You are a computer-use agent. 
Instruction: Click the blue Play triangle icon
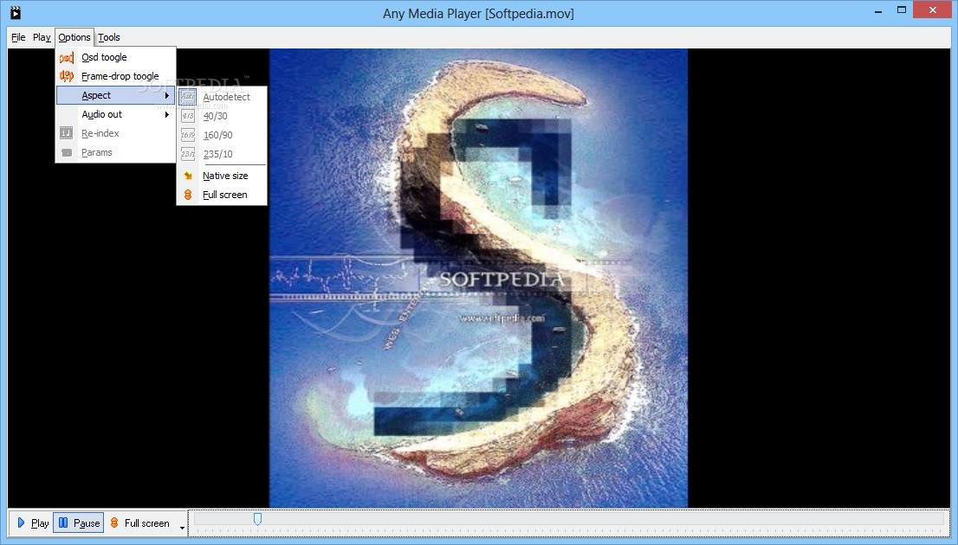tap(22, 523)
